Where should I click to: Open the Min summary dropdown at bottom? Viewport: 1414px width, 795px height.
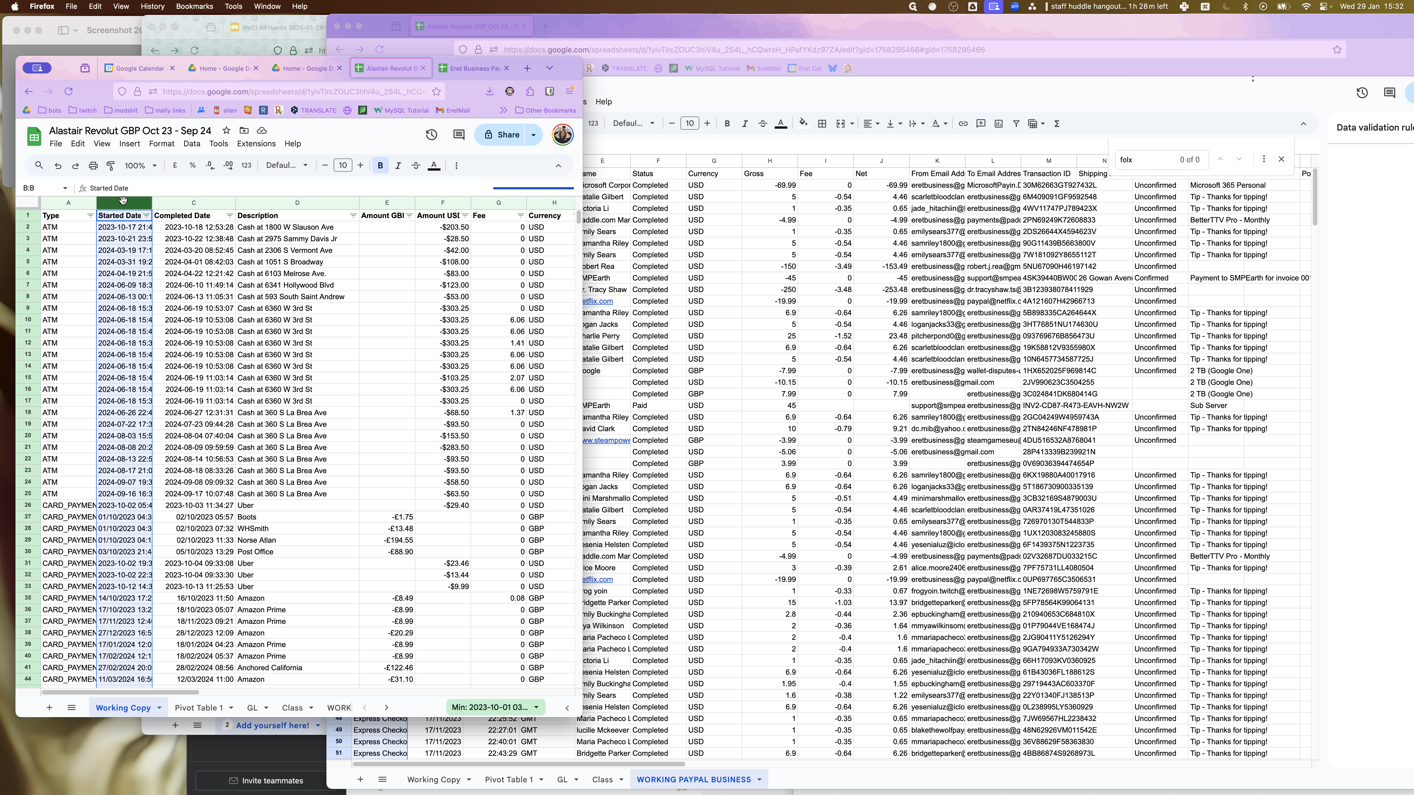coord(496,707)
